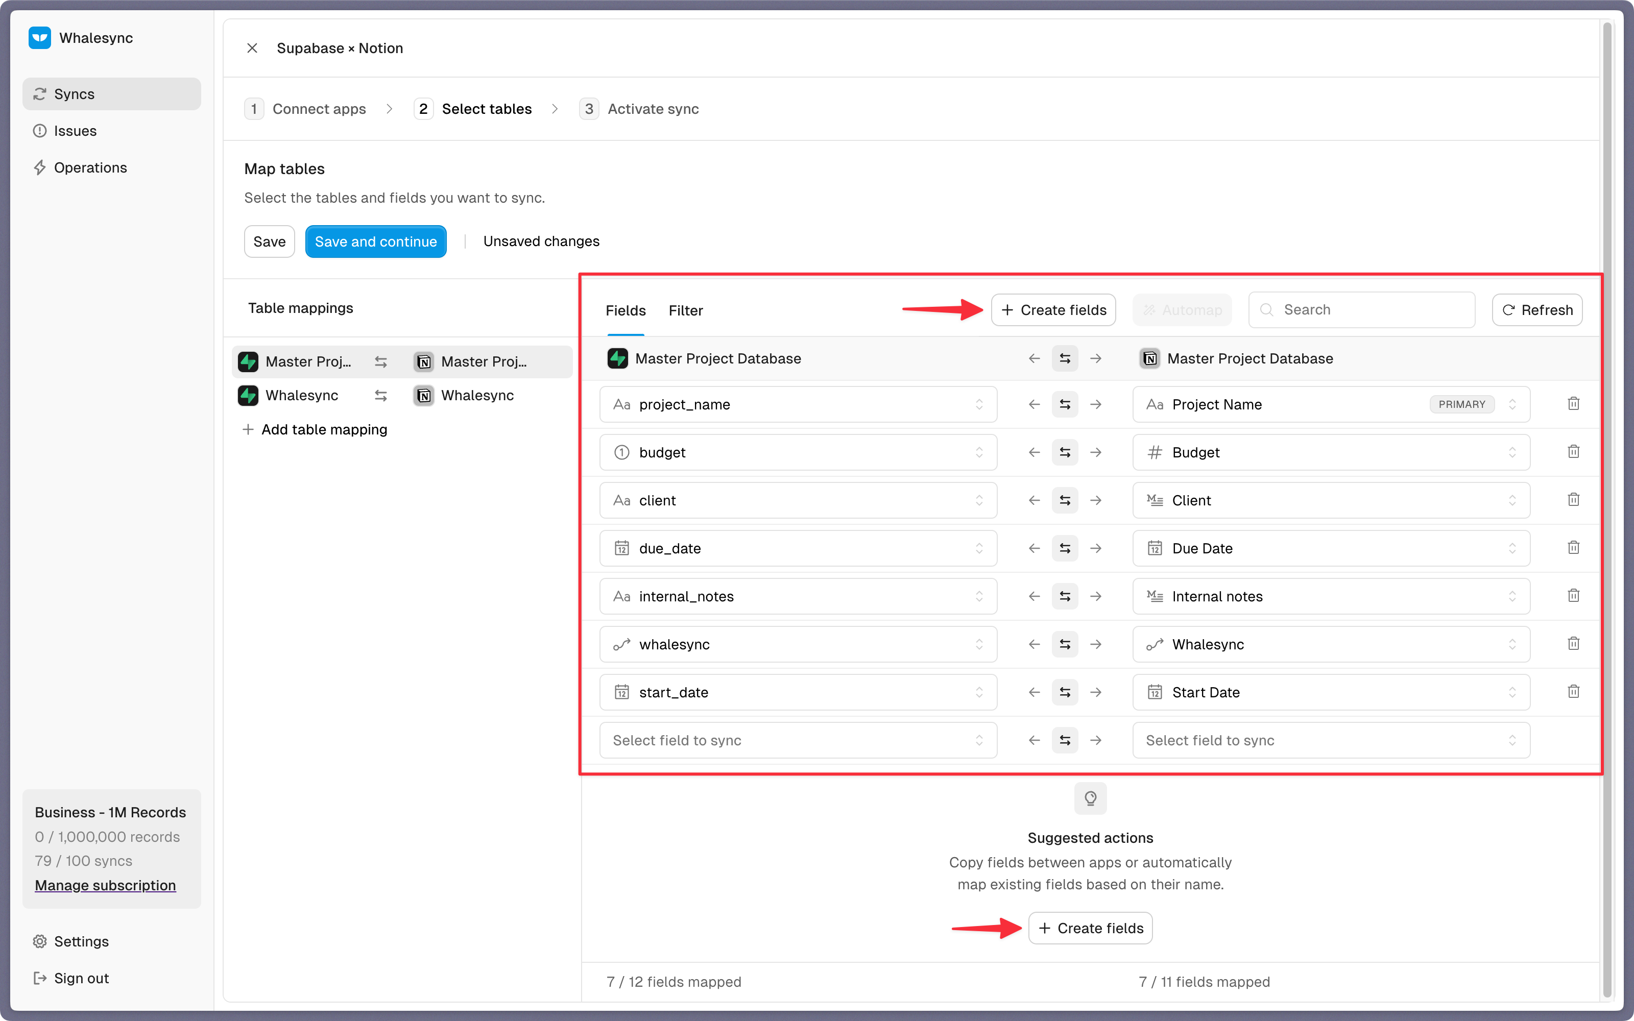Open the Due Date Notion field dropdown
The height and width of the screenshot is (1021, 1634).
click(x=1331, y=548)
